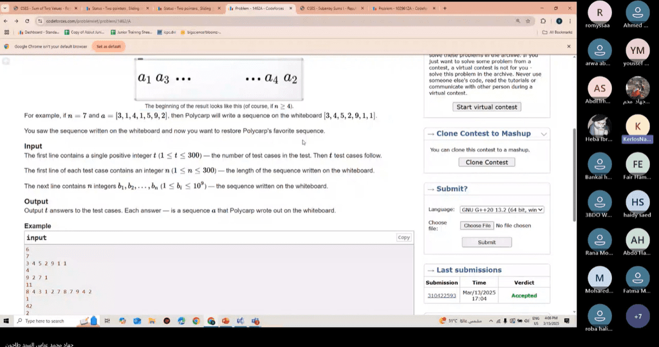Open the Chrome icon in the taskbar
This screenshot has height=347, width=659.
pyautogui.click(x=196, y=321)
